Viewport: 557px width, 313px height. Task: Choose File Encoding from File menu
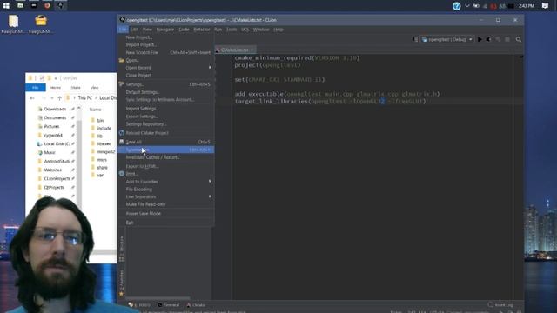tap(166, 190)
